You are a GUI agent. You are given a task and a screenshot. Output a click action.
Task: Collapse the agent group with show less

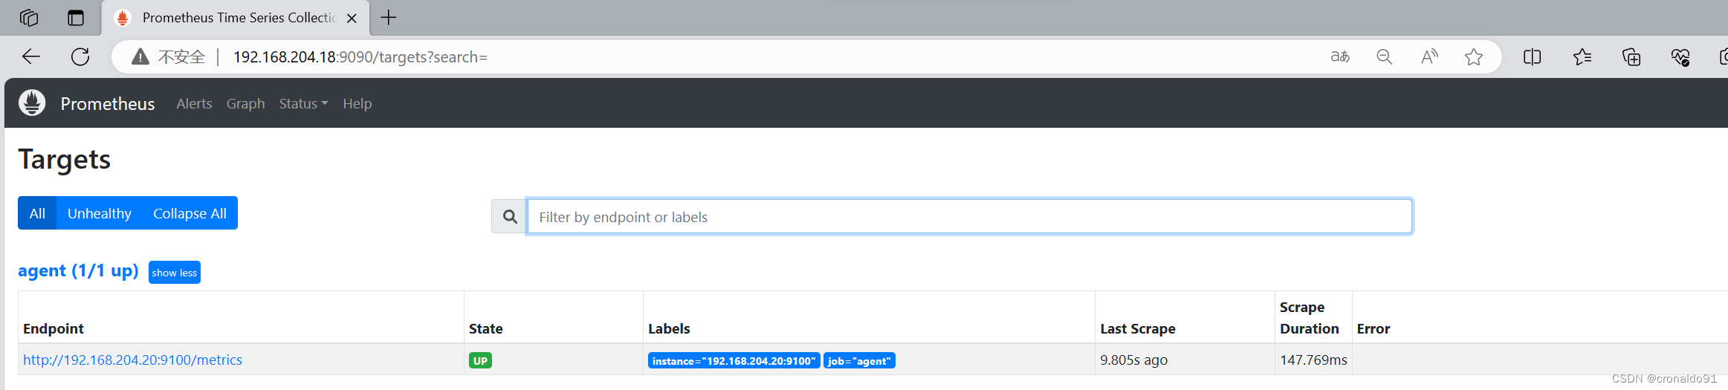(175, 273)
